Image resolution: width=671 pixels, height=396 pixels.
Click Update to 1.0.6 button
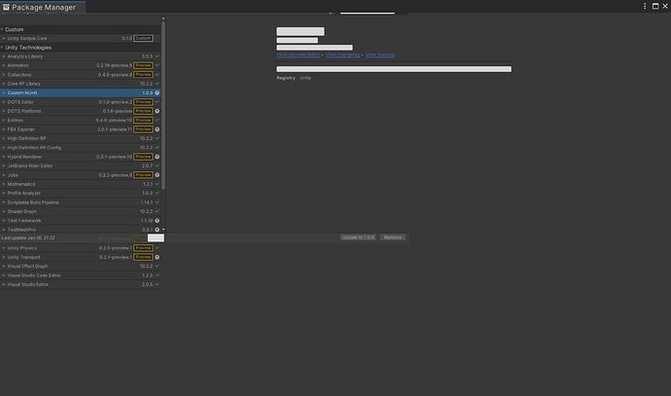click(358, 237)
